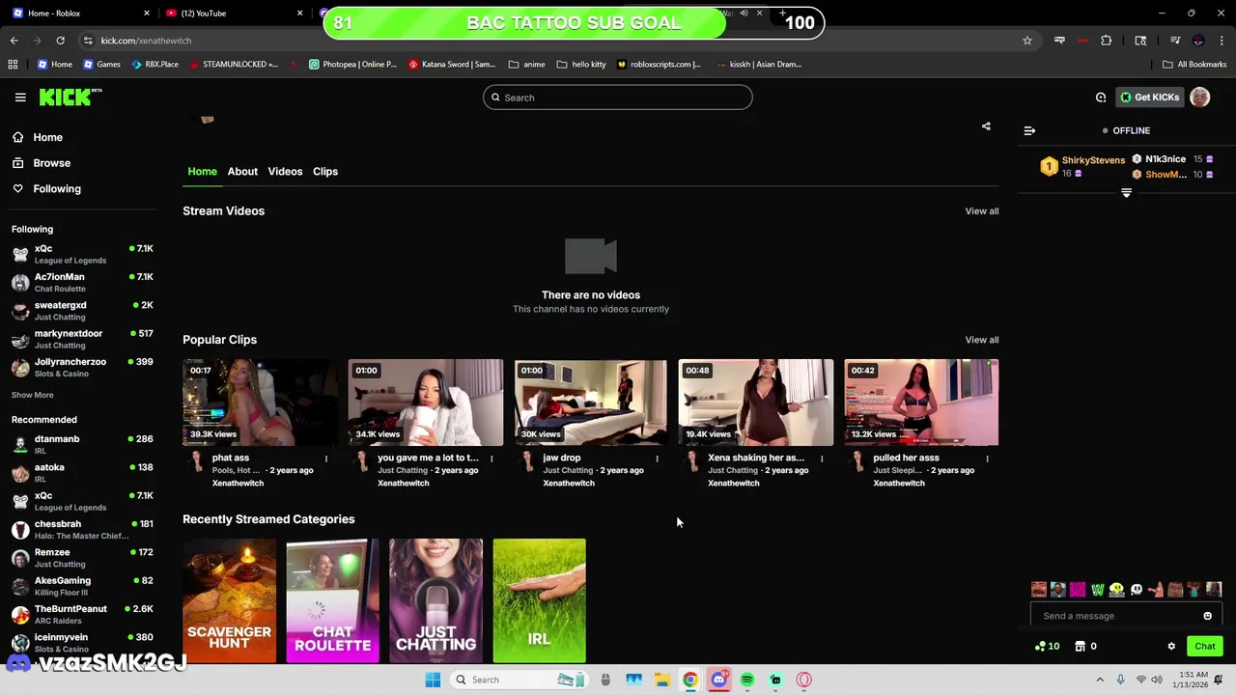1236x695 pixels.
Task: Switch to the Videos tab
Action: (285, 172)
